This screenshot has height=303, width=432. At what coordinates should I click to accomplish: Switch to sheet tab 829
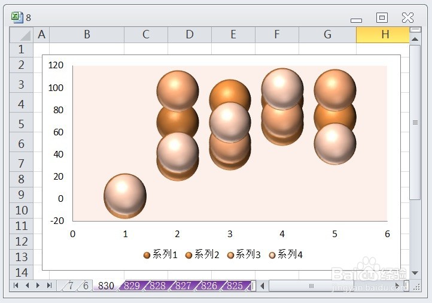[132, 286]
